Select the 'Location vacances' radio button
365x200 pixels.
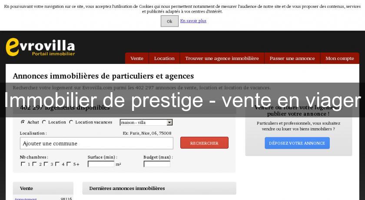click(x=71, y=122)
